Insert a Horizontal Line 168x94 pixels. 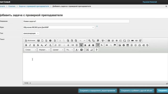(x=132, y=45)
